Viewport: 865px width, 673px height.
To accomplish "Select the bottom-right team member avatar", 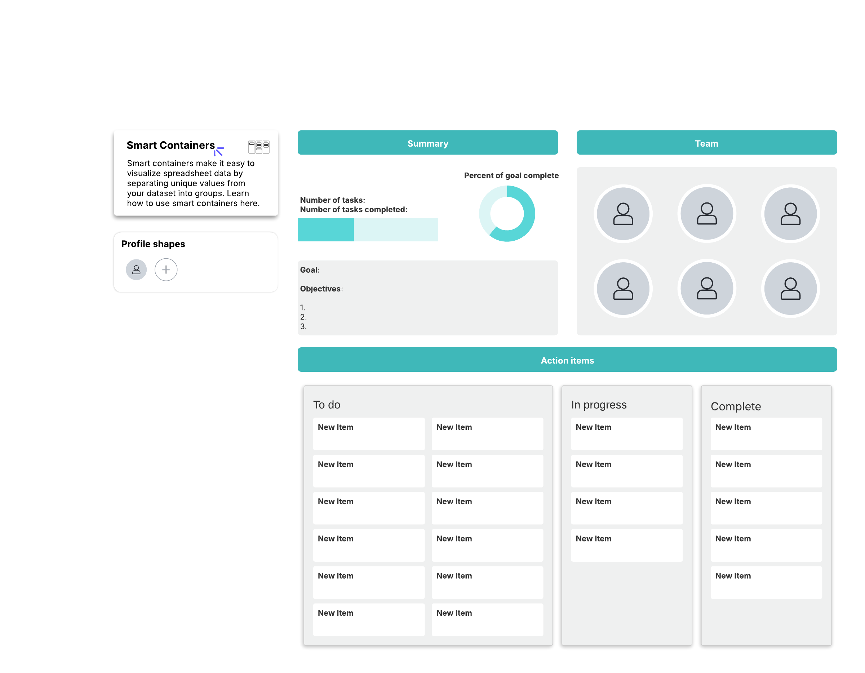I will (x=790, y=288).
